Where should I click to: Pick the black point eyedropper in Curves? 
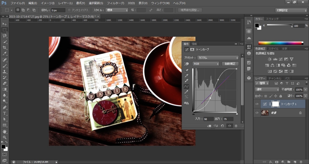pos(186,70)
